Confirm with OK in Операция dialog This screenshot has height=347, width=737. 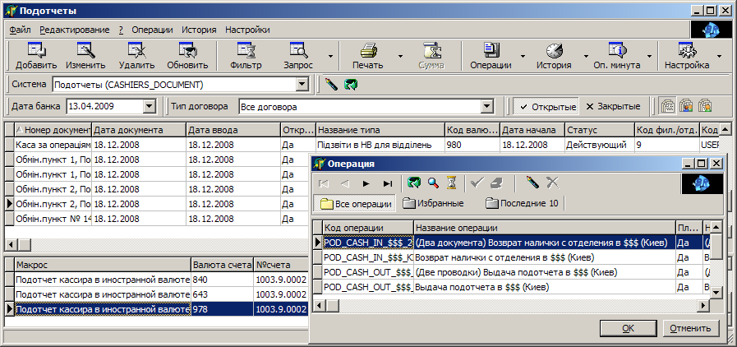tap(628, 328)
